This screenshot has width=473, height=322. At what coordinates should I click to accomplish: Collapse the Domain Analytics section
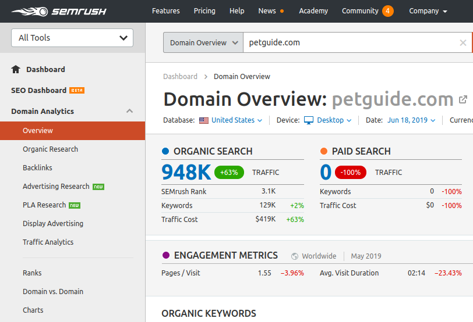coord(129,111)
